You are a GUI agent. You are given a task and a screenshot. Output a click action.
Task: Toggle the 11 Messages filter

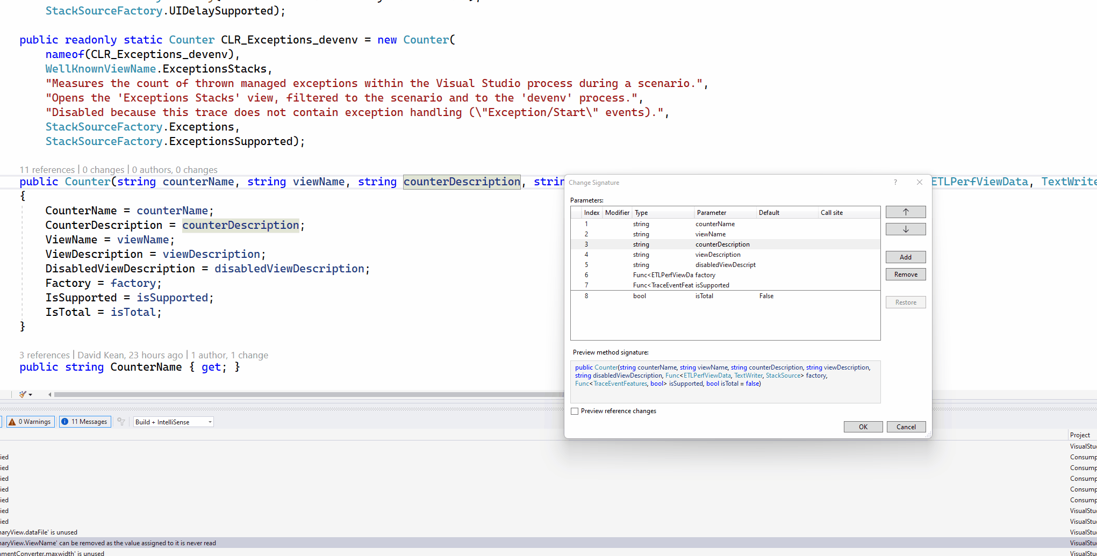[x=84, y=422]
